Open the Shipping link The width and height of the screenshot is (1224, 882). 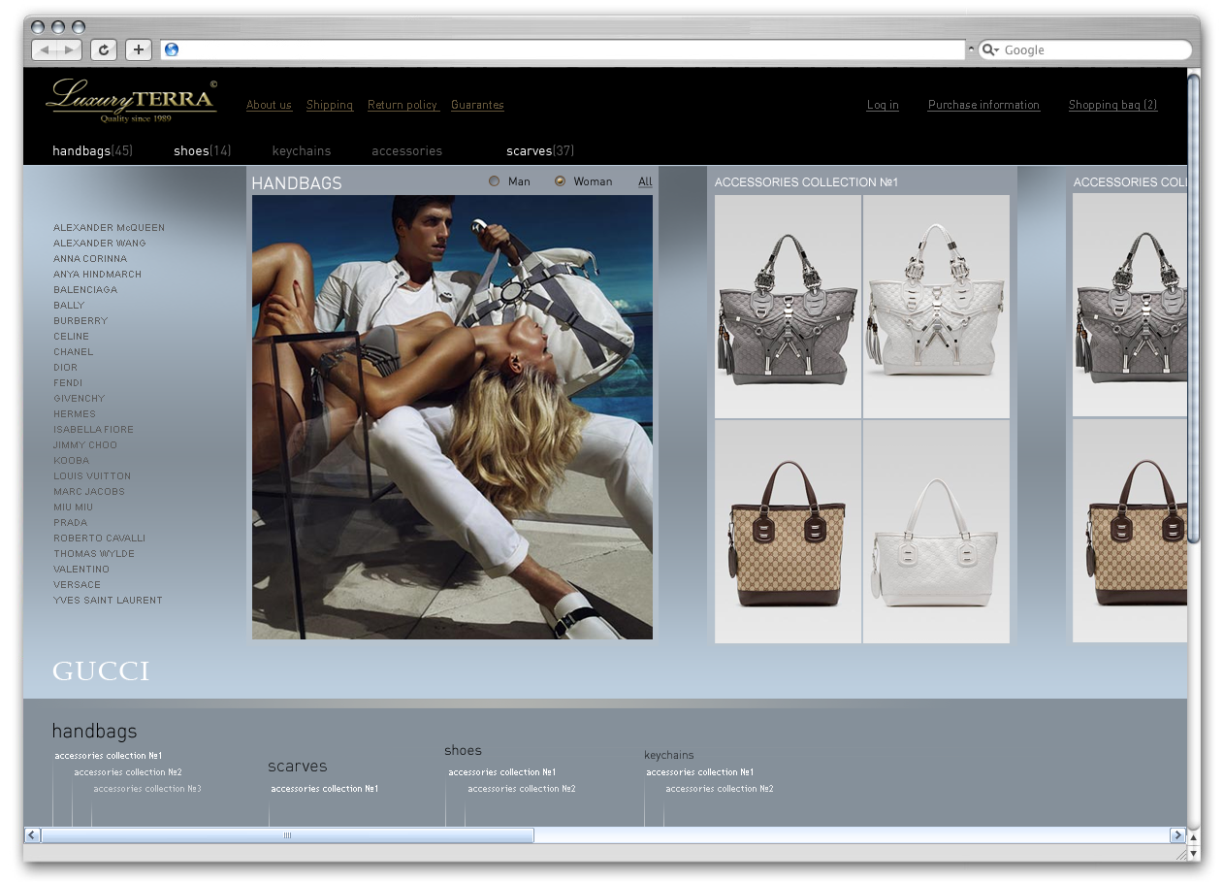(330, 105)
